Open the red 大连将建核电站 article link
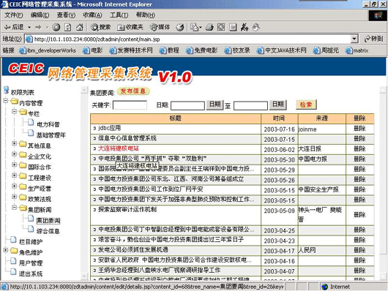The image size is (388, 291). pyautogui.click(x=119, y=148)
